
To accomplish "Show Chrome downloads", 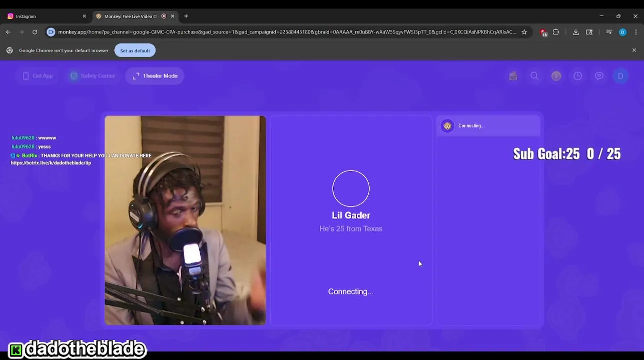I will 576,32.
